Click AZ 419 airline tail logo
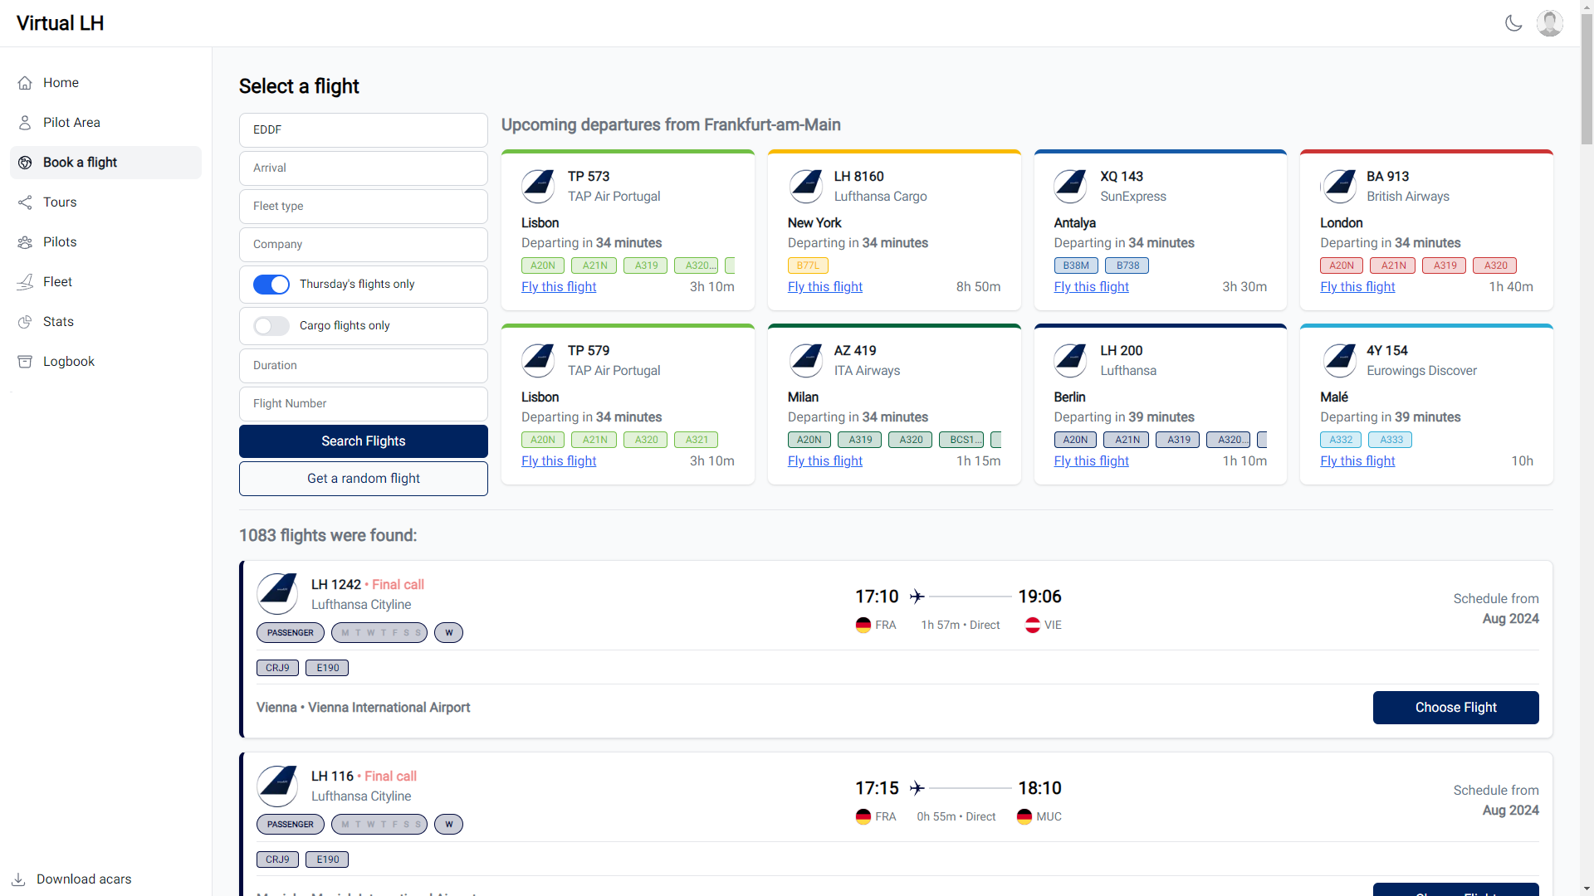The width and height of the screenshot is (1594, 896). 804,361
